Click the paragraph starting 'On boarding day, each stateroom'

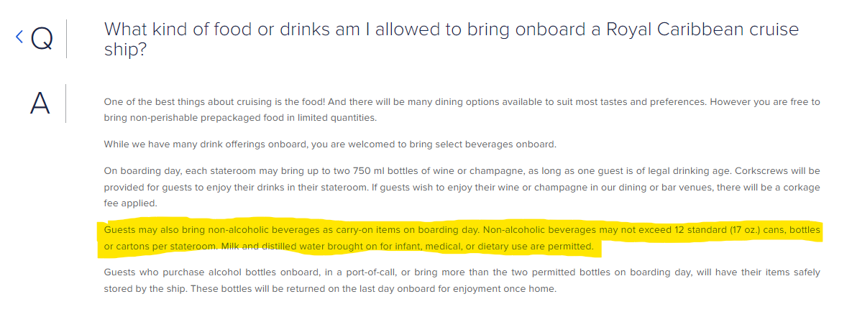coord(462,188)
